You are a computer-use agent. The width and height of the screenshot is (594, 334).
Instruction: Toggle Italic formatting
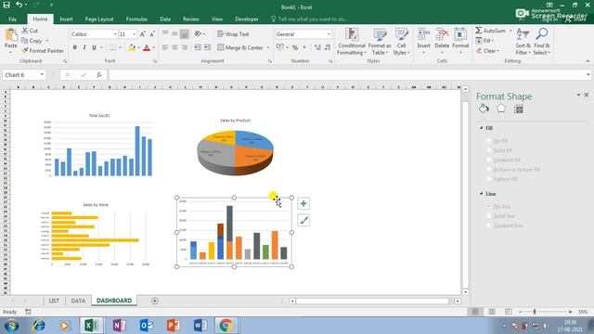84,47
